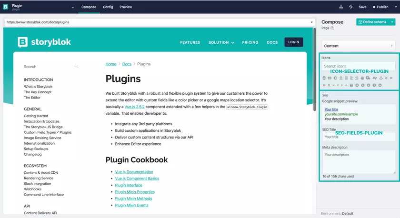Select the single angle-up icon

[346, 85]
